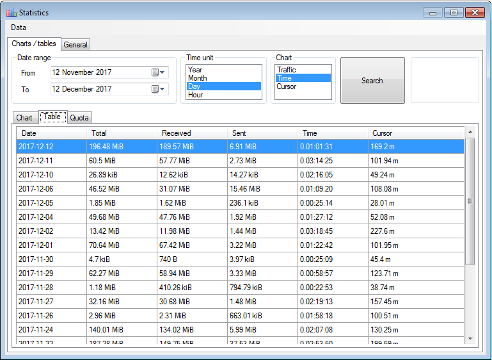This screenshot has height=360, width=492.
Task: Select Day in Time unit list
Action: [x=224, y=86]
